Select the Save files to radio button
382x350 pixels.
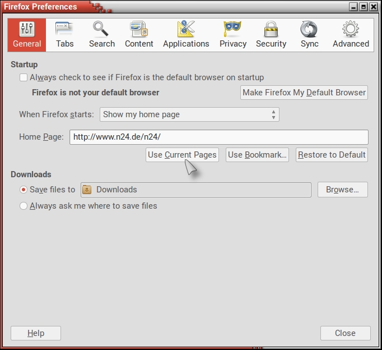coord(24,190)
